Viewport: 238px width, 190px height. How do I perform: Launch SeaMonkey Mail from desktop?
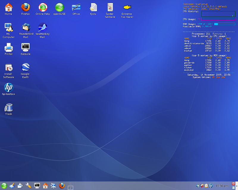coord(43,27)
